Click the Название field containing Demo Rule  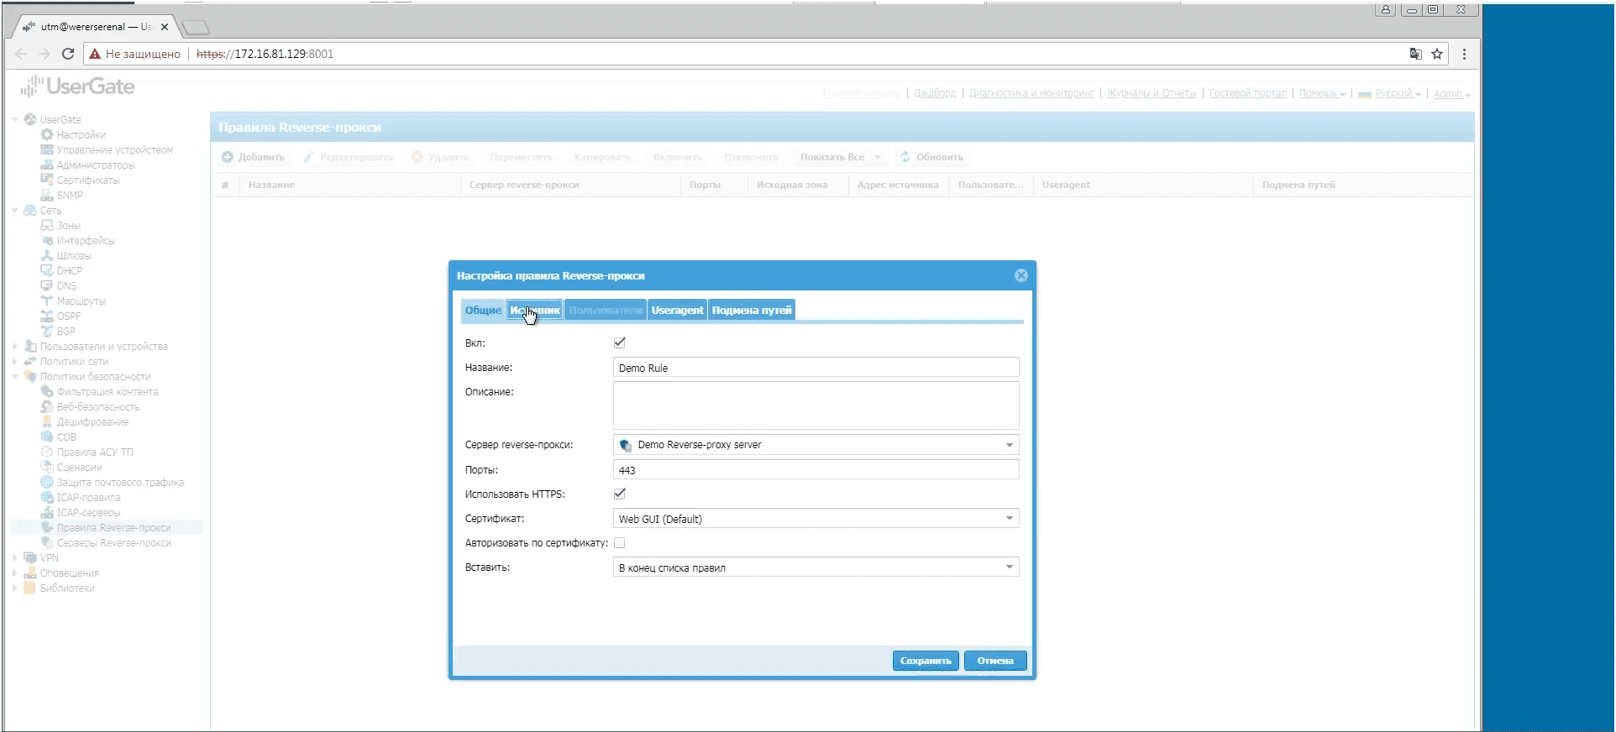[816, 368]
